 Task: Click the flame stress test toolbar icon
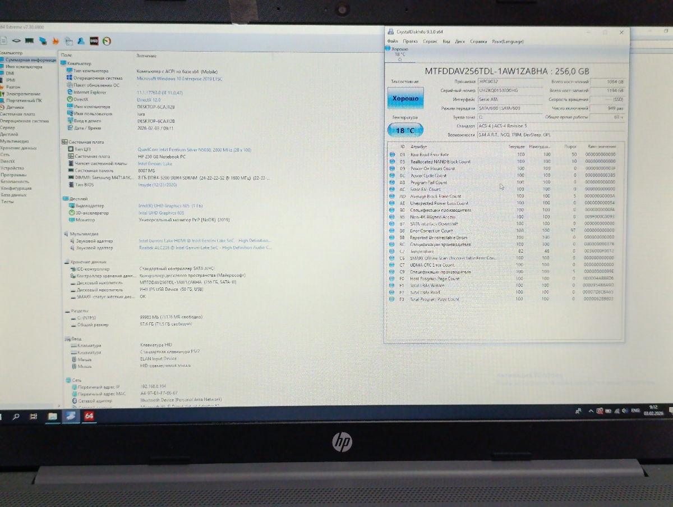[x=56, y=41]
